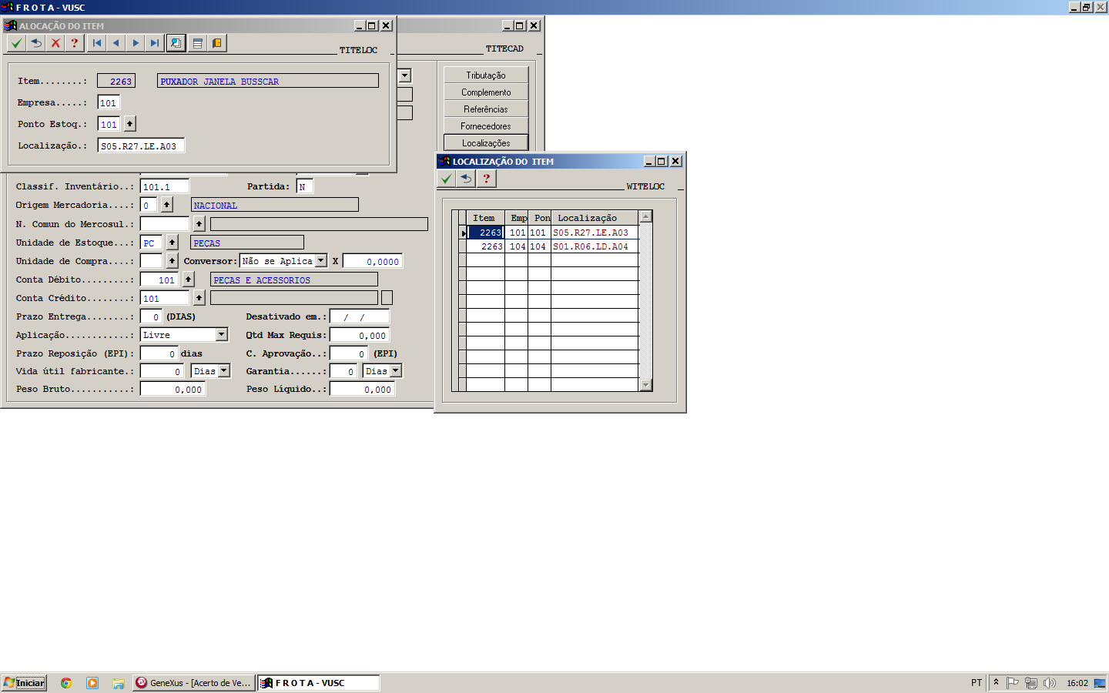The height and width of the screenshot is (693, 1109).
Task: Click the clock showing 16:02
Action: point(1077,683)
